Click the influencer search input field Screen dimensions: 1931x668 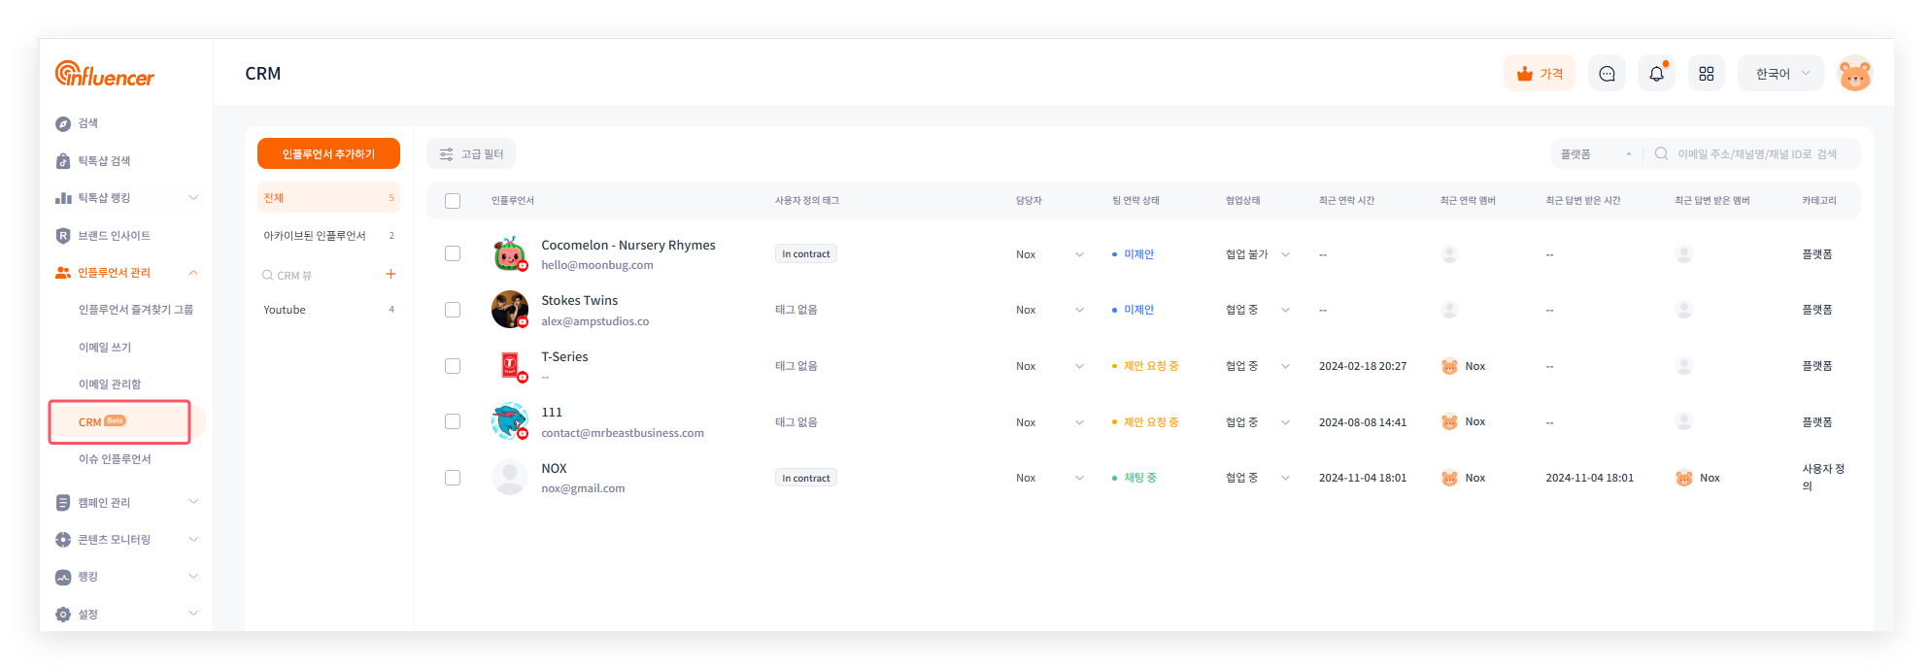click(1758, 154)
